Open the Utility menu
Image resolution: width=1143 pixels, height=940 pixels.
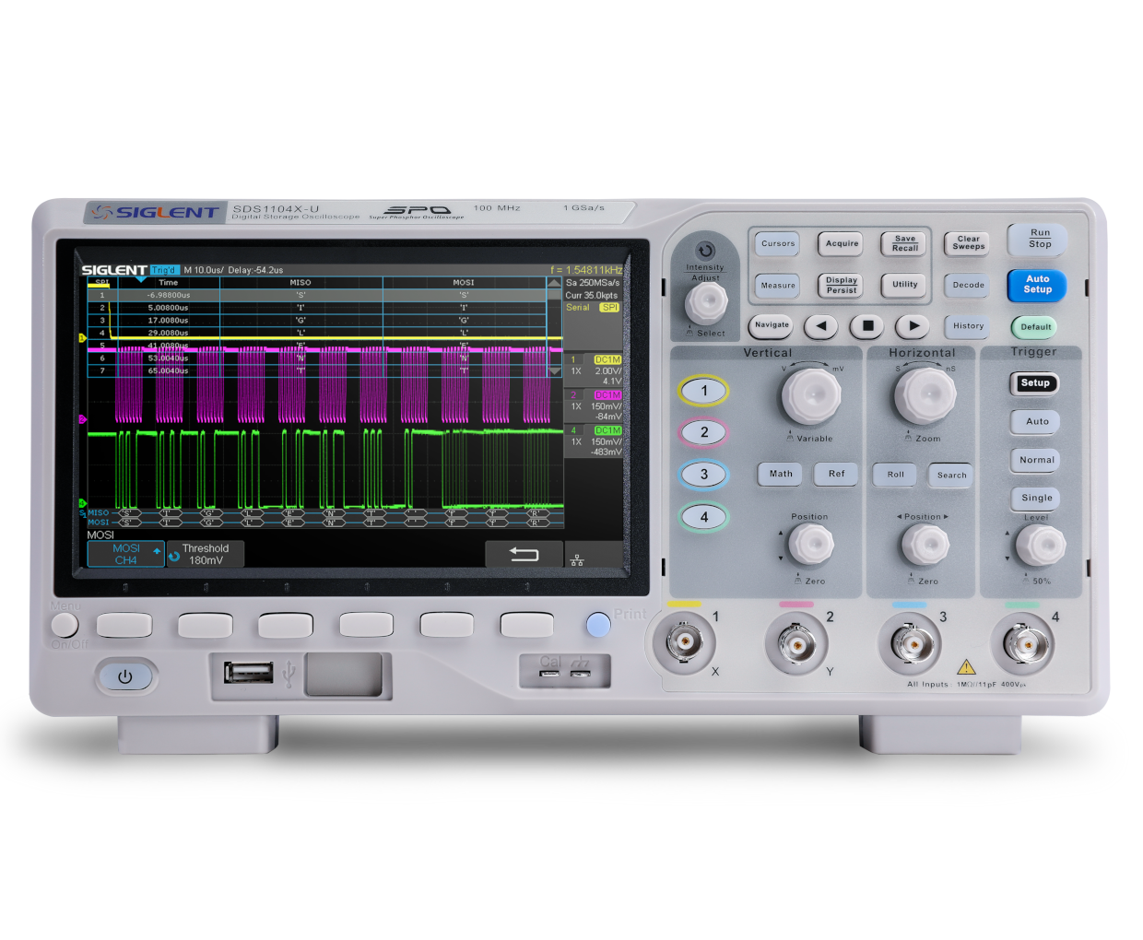(x=904, y=285)
